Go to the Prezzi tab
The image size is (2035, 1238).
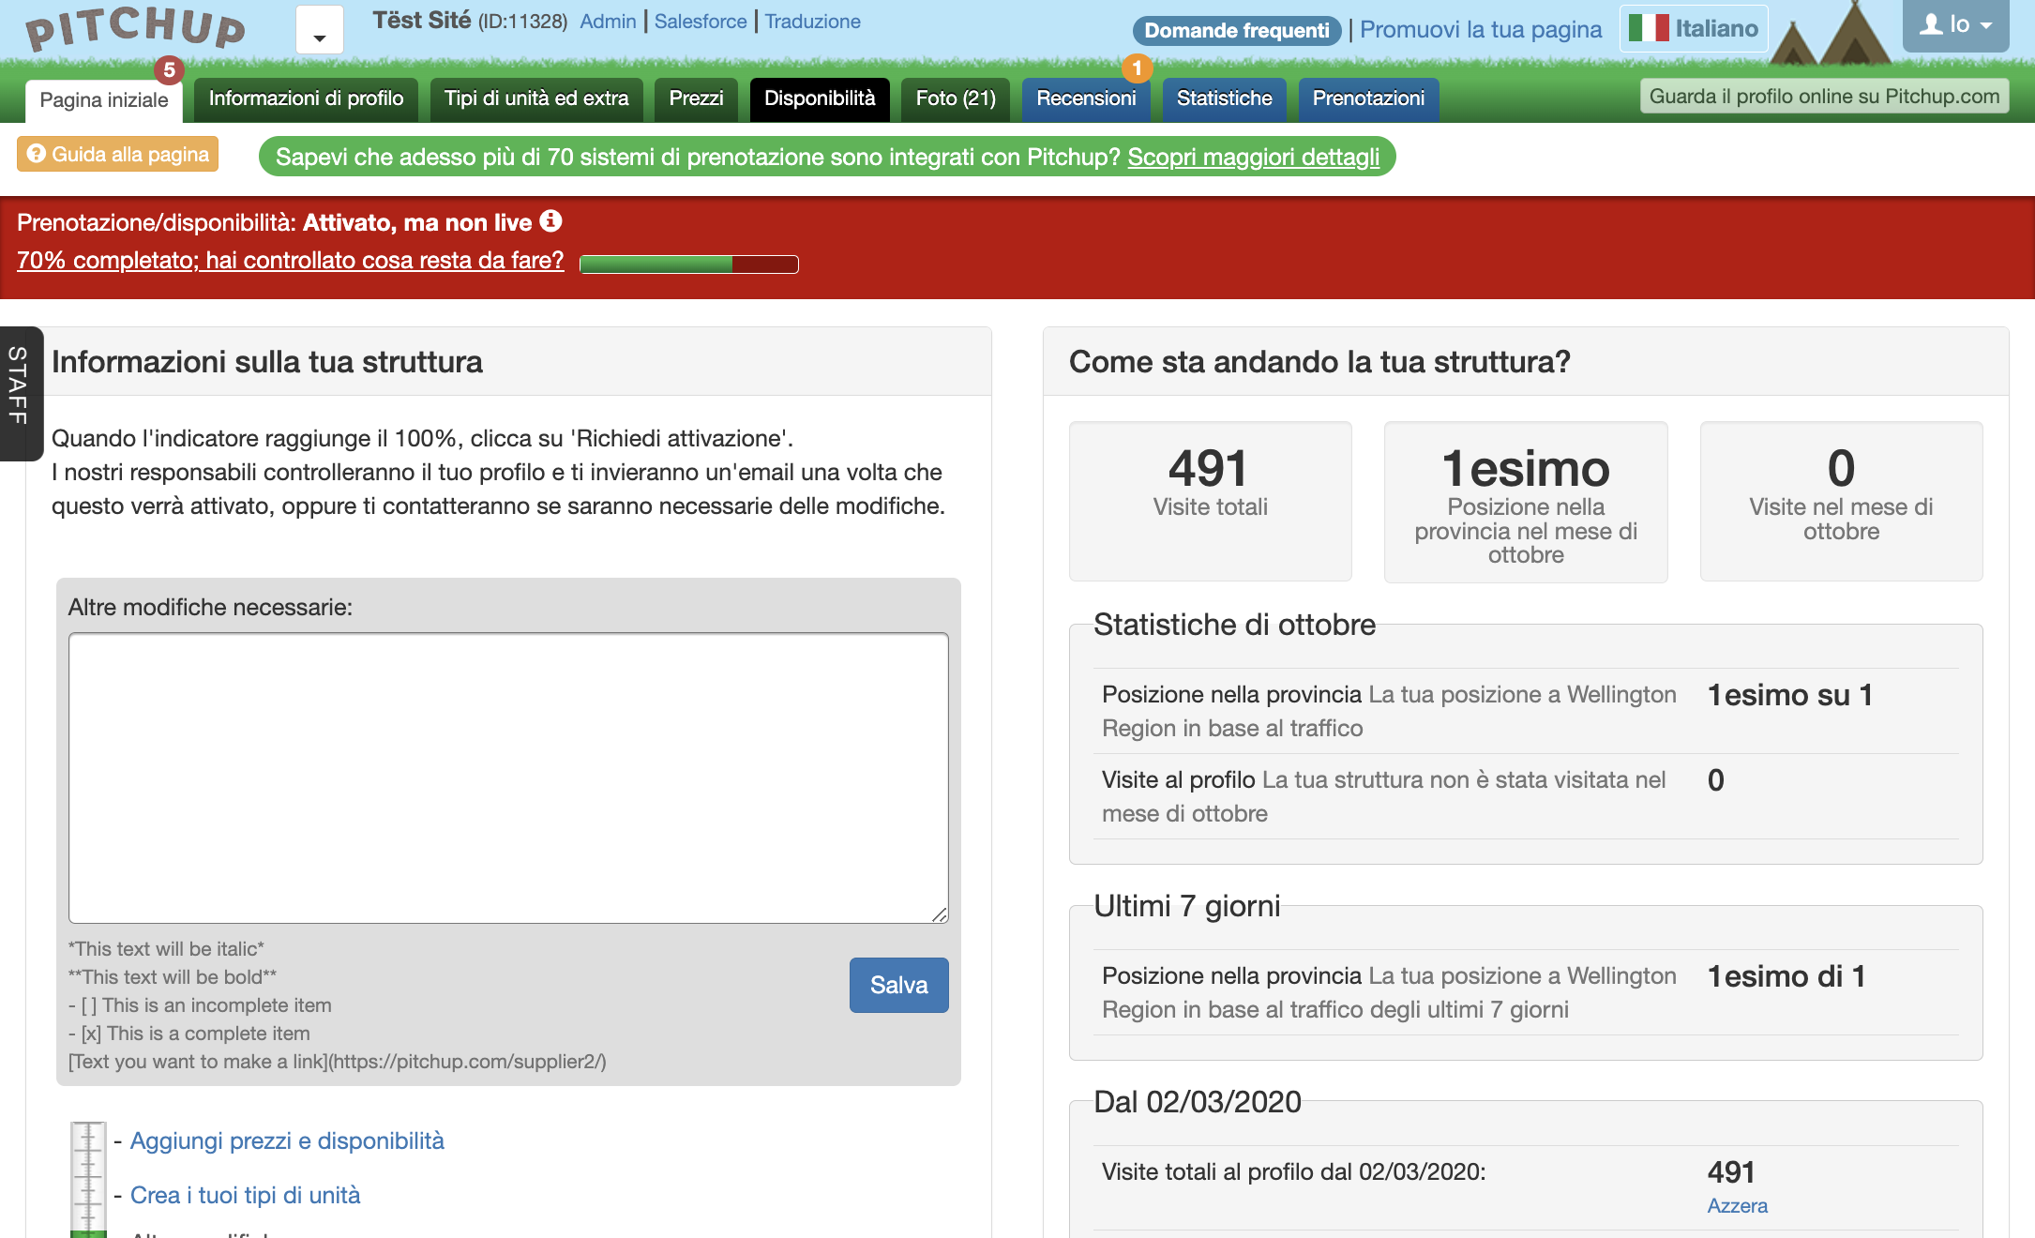tap(696, 98)
